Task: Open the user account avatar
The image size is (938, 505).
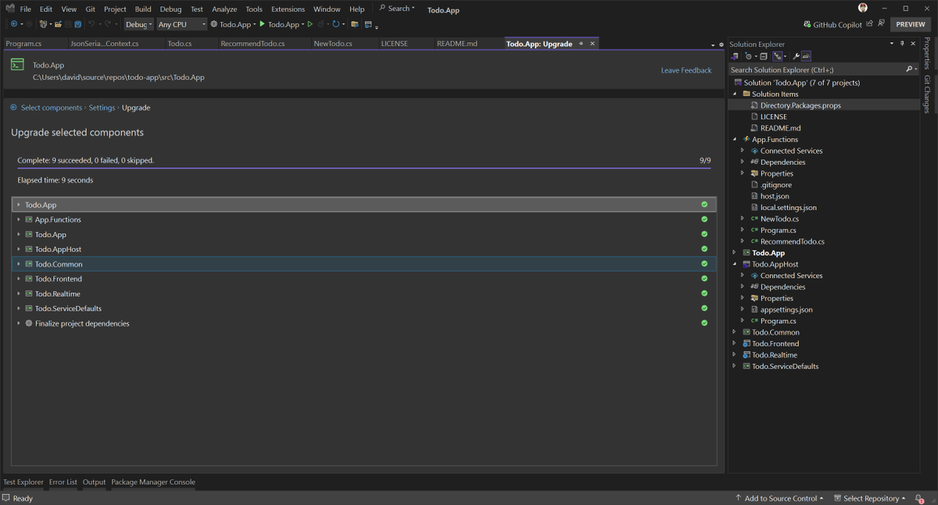Action: (x=863, y=8)
